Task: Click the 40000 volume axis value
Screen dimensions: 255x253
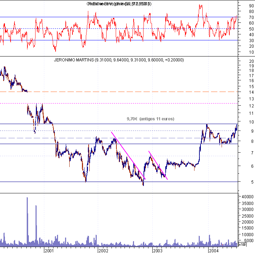Action: [x=248, y=197]
